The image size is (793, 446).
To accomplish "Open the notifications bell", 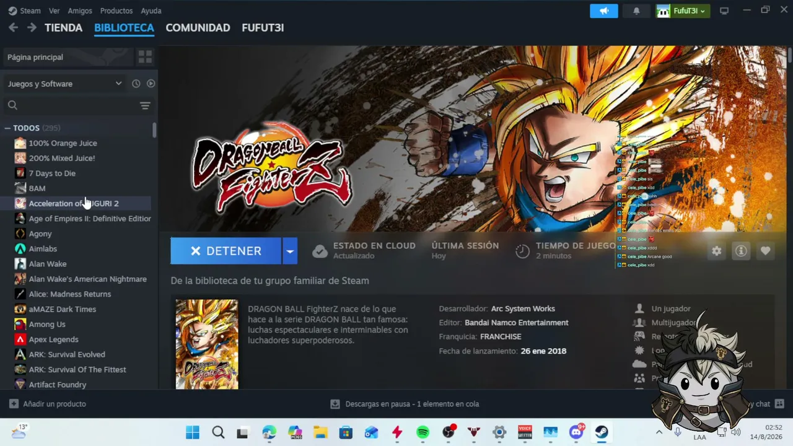I will (636, 11).
